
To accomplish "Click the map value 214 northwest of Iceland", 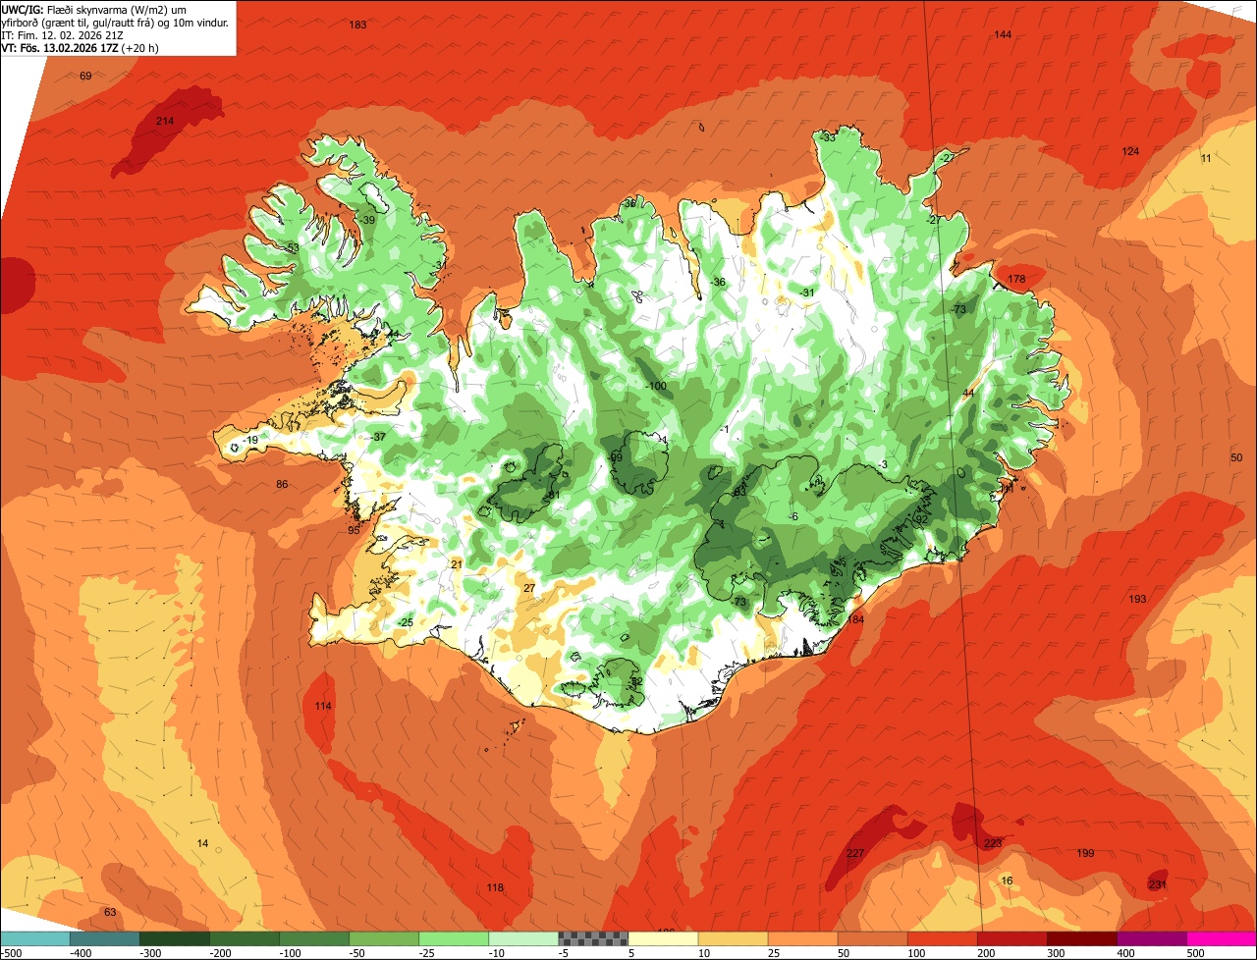I will click(x=165, y=121).
